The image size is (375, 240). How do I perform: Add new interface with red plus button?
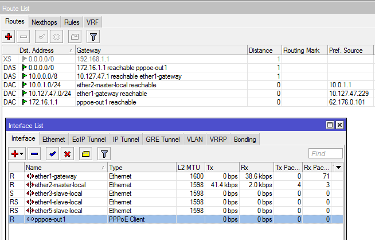tap(17, 154)
